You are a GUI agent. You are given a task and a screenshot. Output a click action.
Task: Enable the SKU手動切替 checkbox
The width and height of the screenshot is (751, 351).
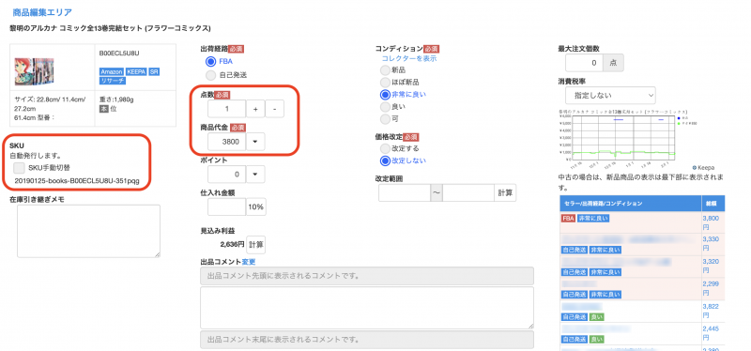[19, 168]
